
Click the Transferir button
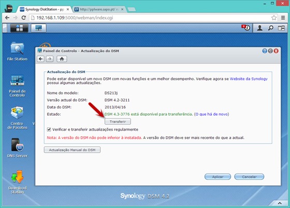point(118,121)
